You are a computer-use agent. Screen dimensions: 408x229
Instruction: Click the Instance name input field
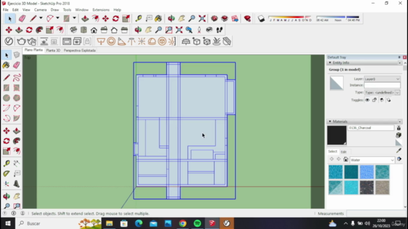point(382,85)
